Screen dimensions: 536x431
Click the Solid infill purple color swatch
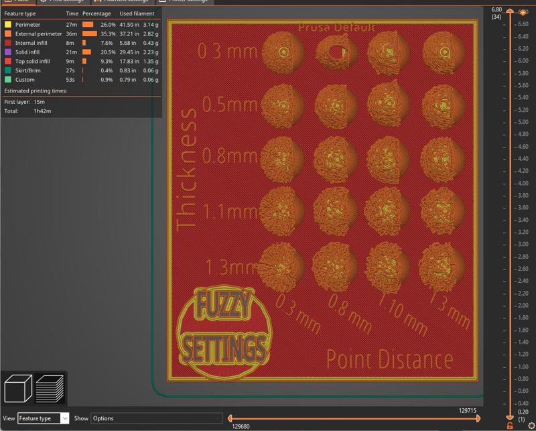click(8, 52)
